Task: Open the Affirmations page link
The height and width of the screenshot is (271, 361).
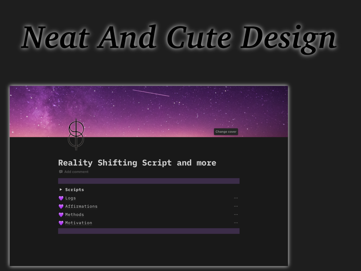Action: pyautogui.click(x=81, y=206)
